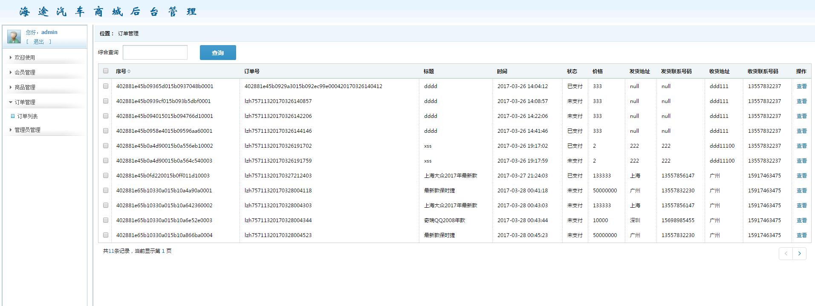Click the 退出 logout link

[38, 42]
